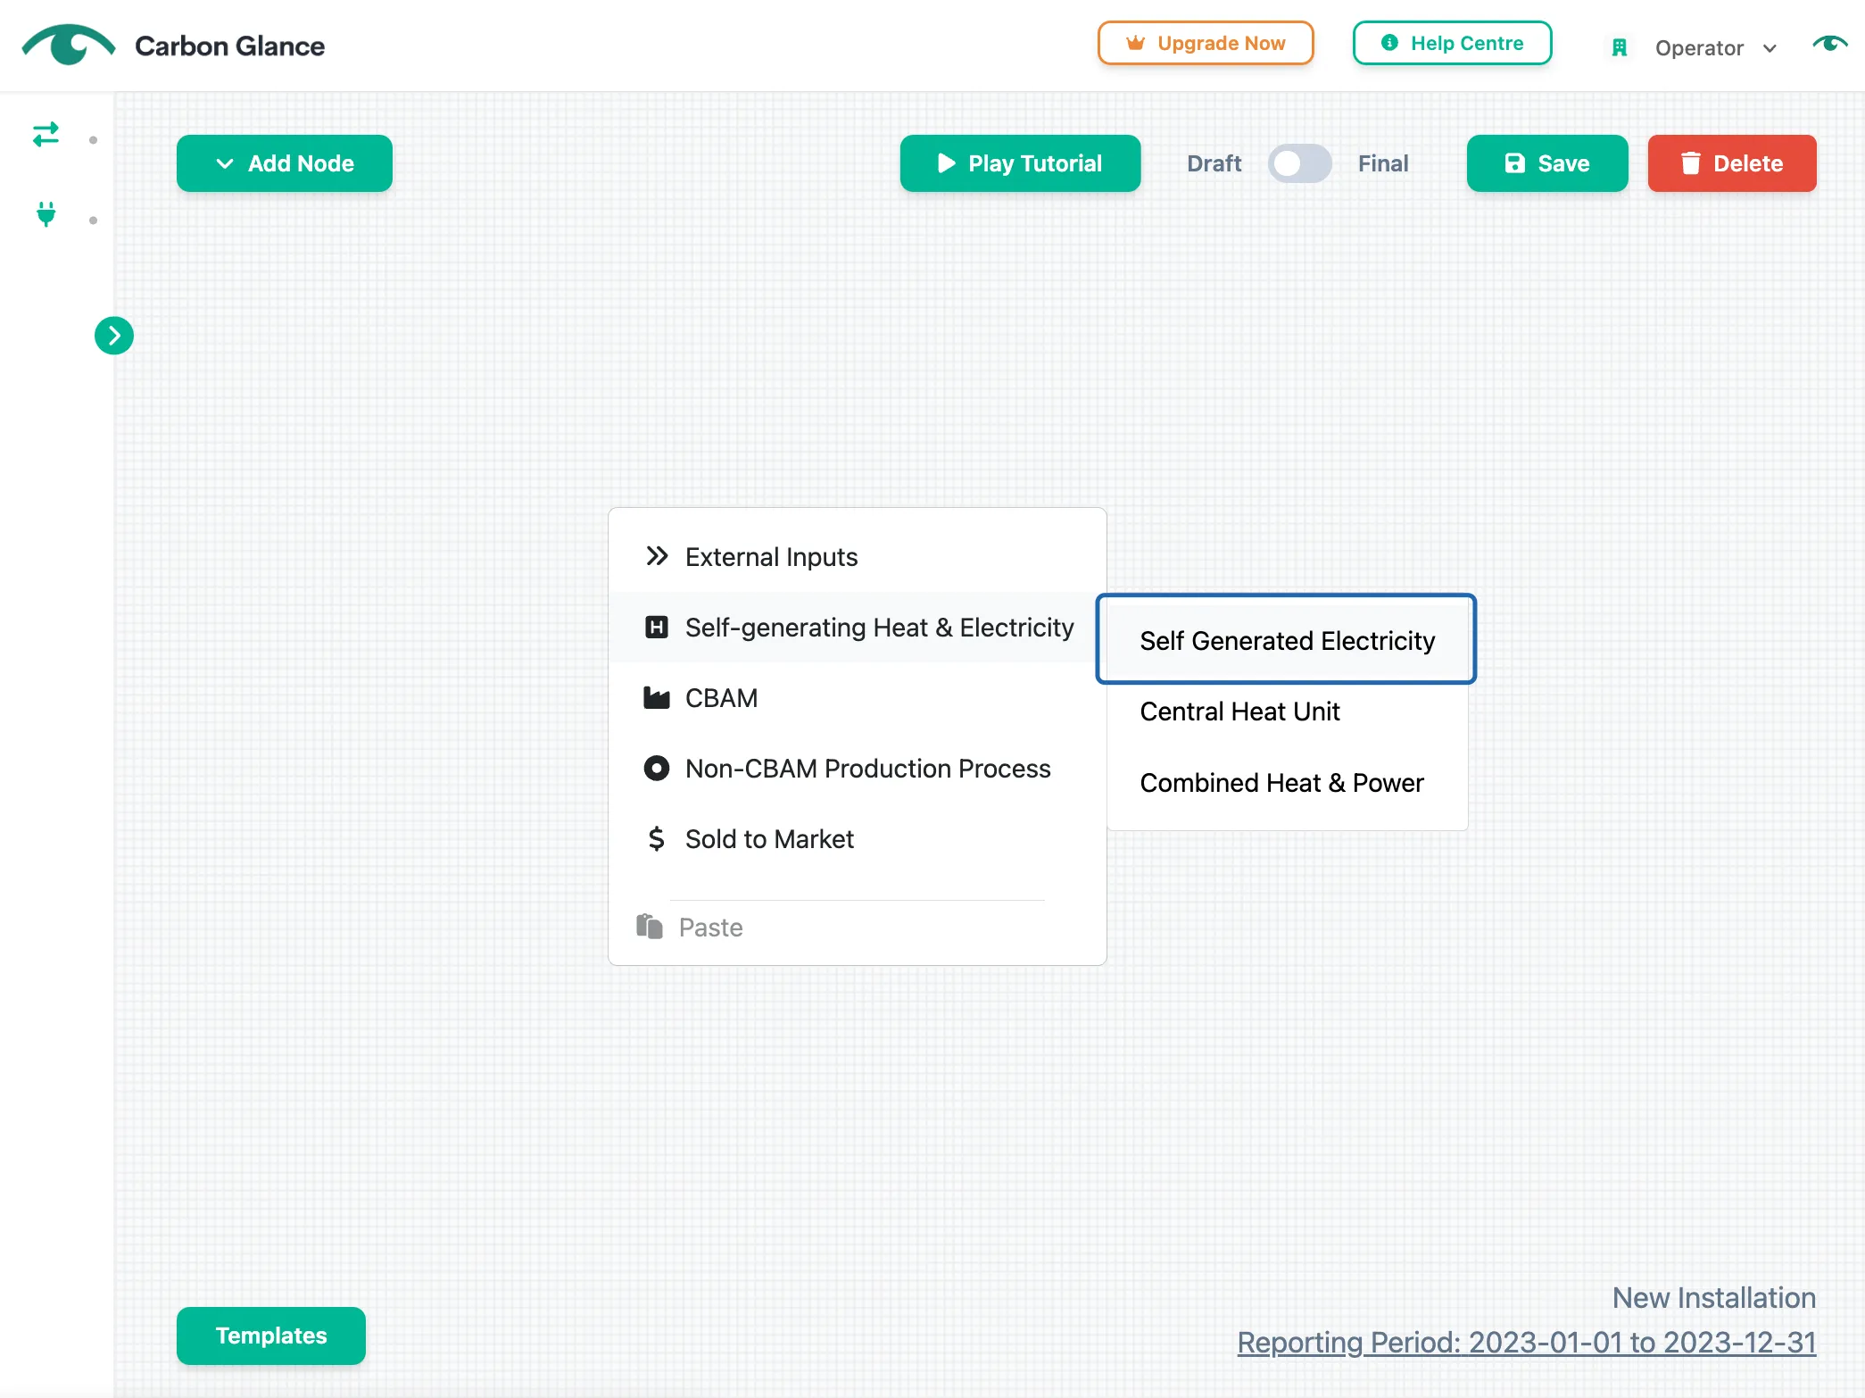Click the Draft label
Screen dimensions: 1865x1398
pyautogui.click(x=1214, y=163)
